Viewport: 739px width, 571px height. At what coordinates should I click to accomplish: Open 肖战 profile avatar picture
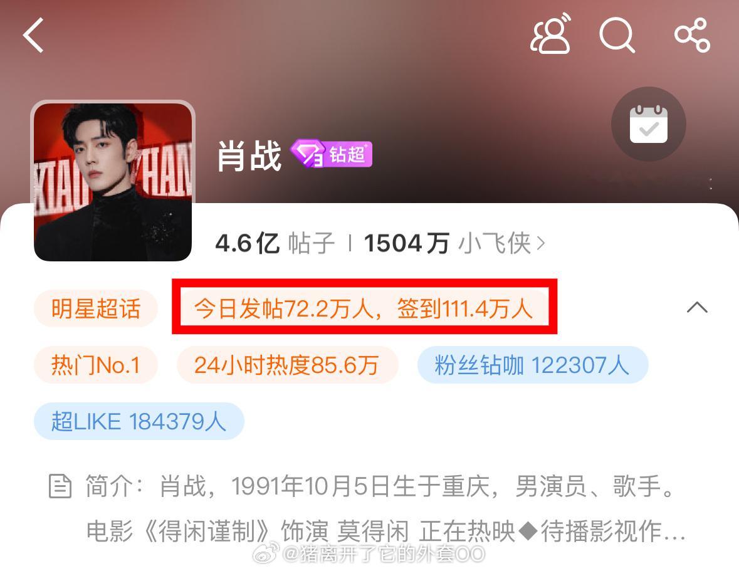[x=113, y=181]
